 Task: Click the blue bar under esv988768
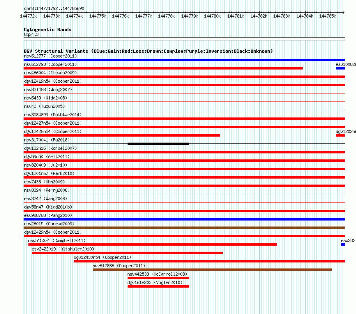pos(184,219)
